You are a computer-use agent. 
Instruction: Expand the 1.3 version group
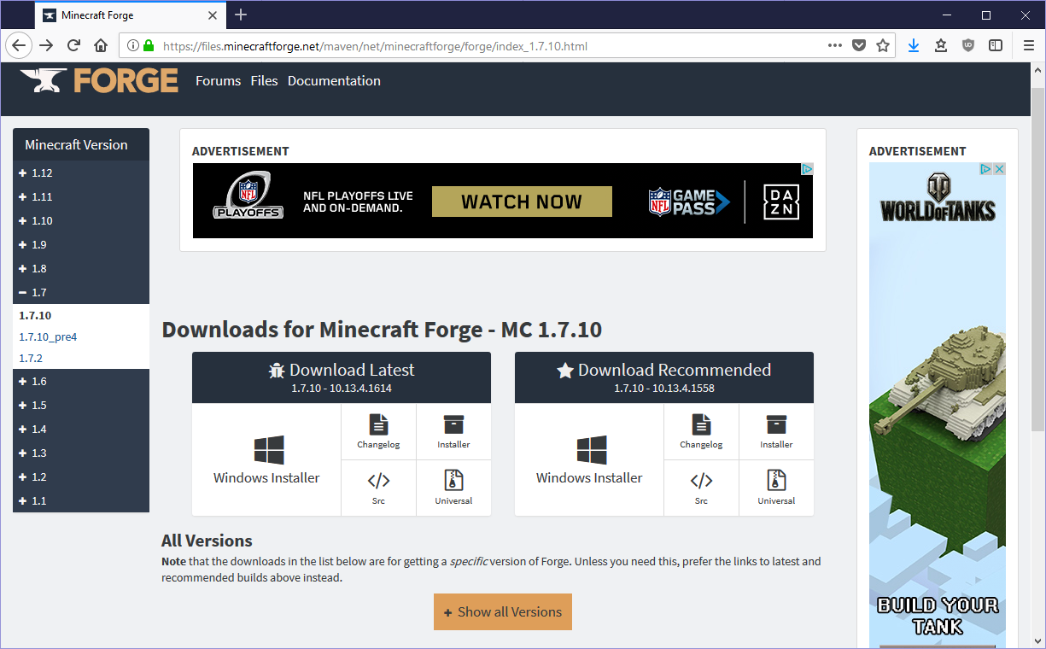[81, 453]
